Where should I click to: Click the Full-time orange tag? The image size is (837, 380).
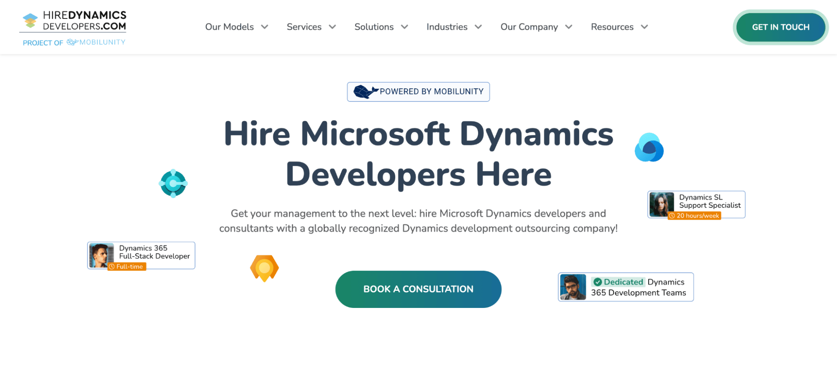tap(127, 266)
